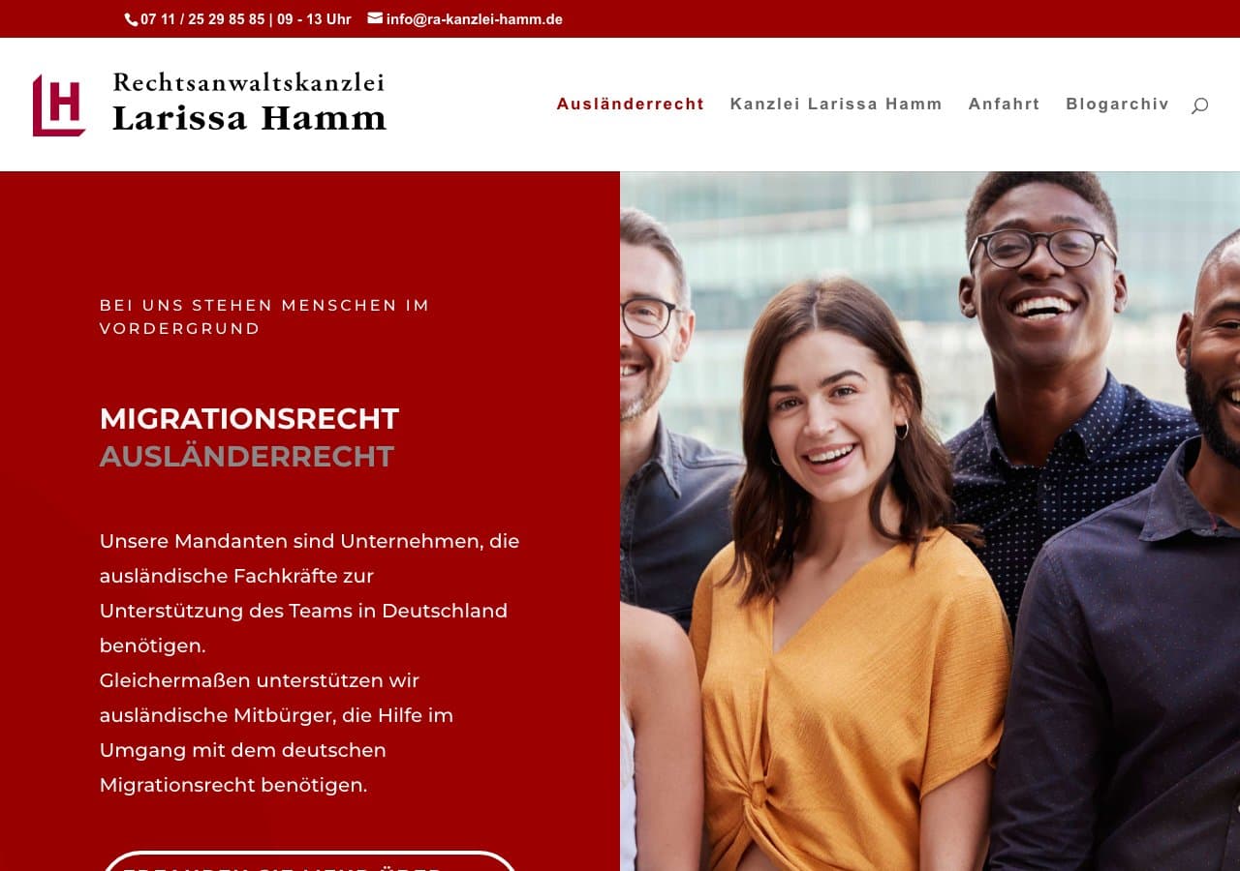Open the search magnifier icon in navigation
The width and height of the screenshot is (1240, 871).
click(1199, 105)
